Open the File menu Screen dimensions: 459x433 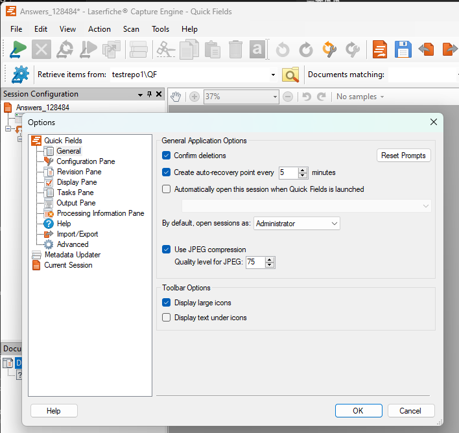(16, 29)
